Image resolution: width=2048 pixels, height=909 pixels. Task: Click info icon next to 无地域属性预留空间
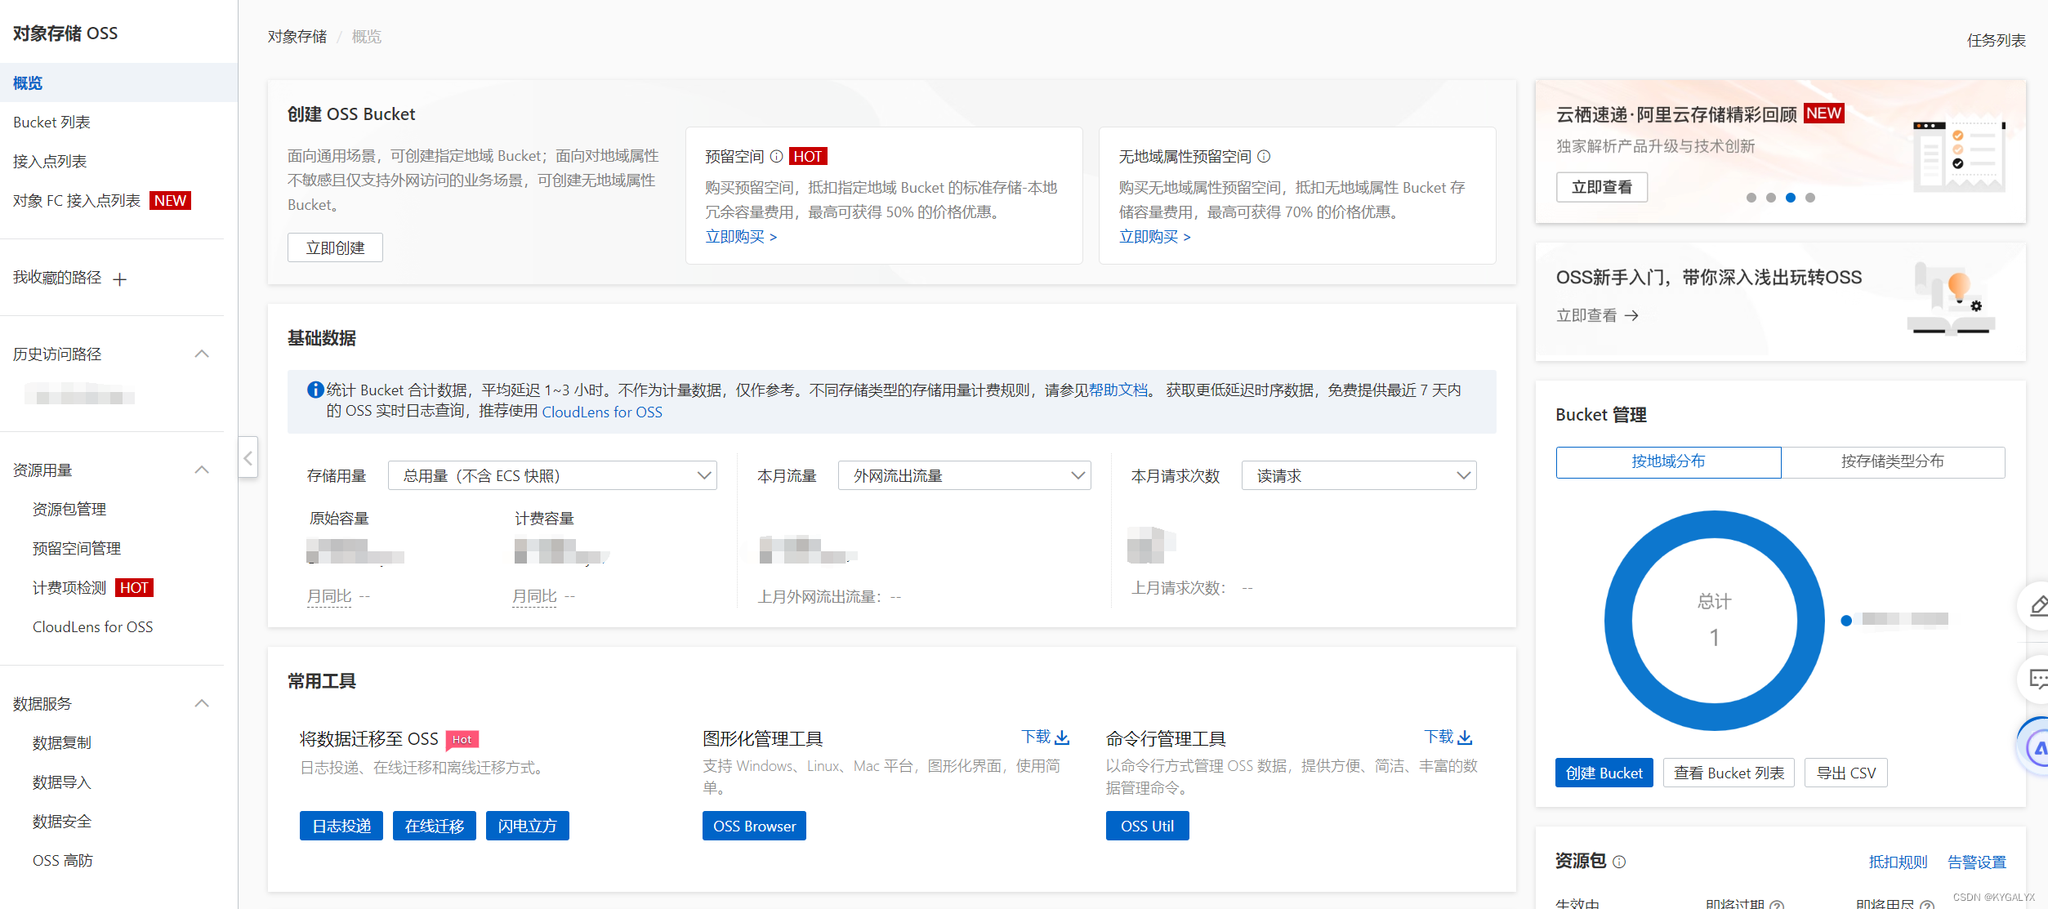click(1264, 156)
